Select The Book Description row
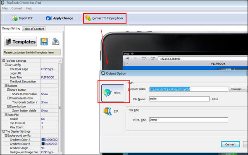Screen dimensions: 248x155 click(30, 81)
